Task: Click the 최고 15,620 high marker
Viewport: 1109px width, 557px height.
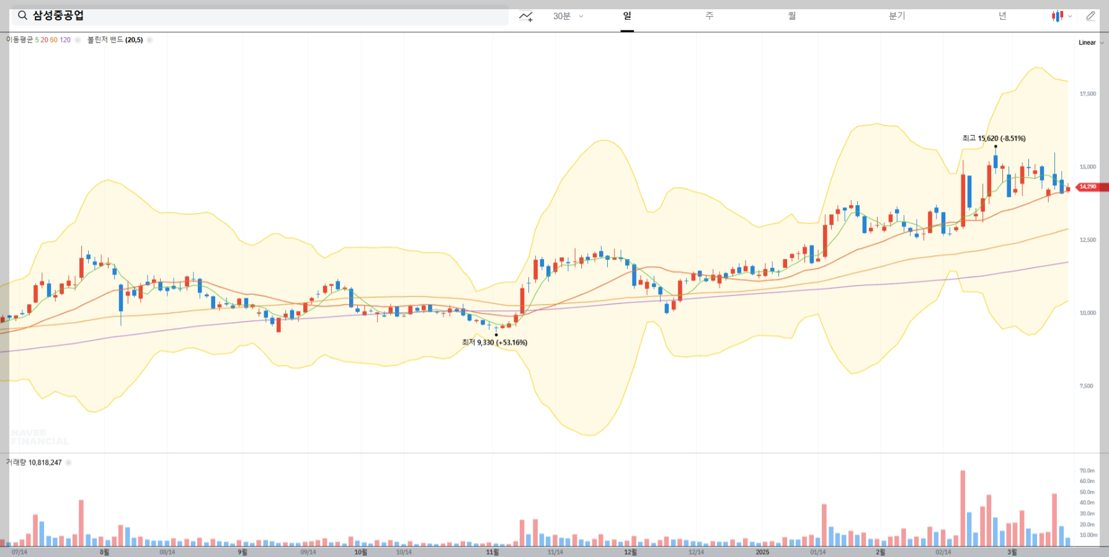Action: 994,138
